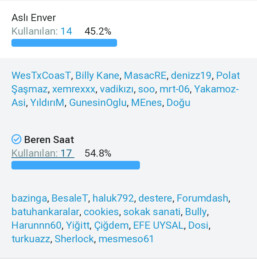Open denizz19 member profile

191,76
